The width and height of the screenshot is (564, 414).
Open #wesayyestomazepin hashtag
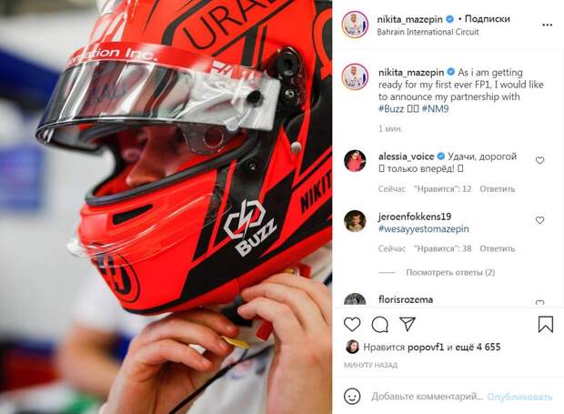424,228
